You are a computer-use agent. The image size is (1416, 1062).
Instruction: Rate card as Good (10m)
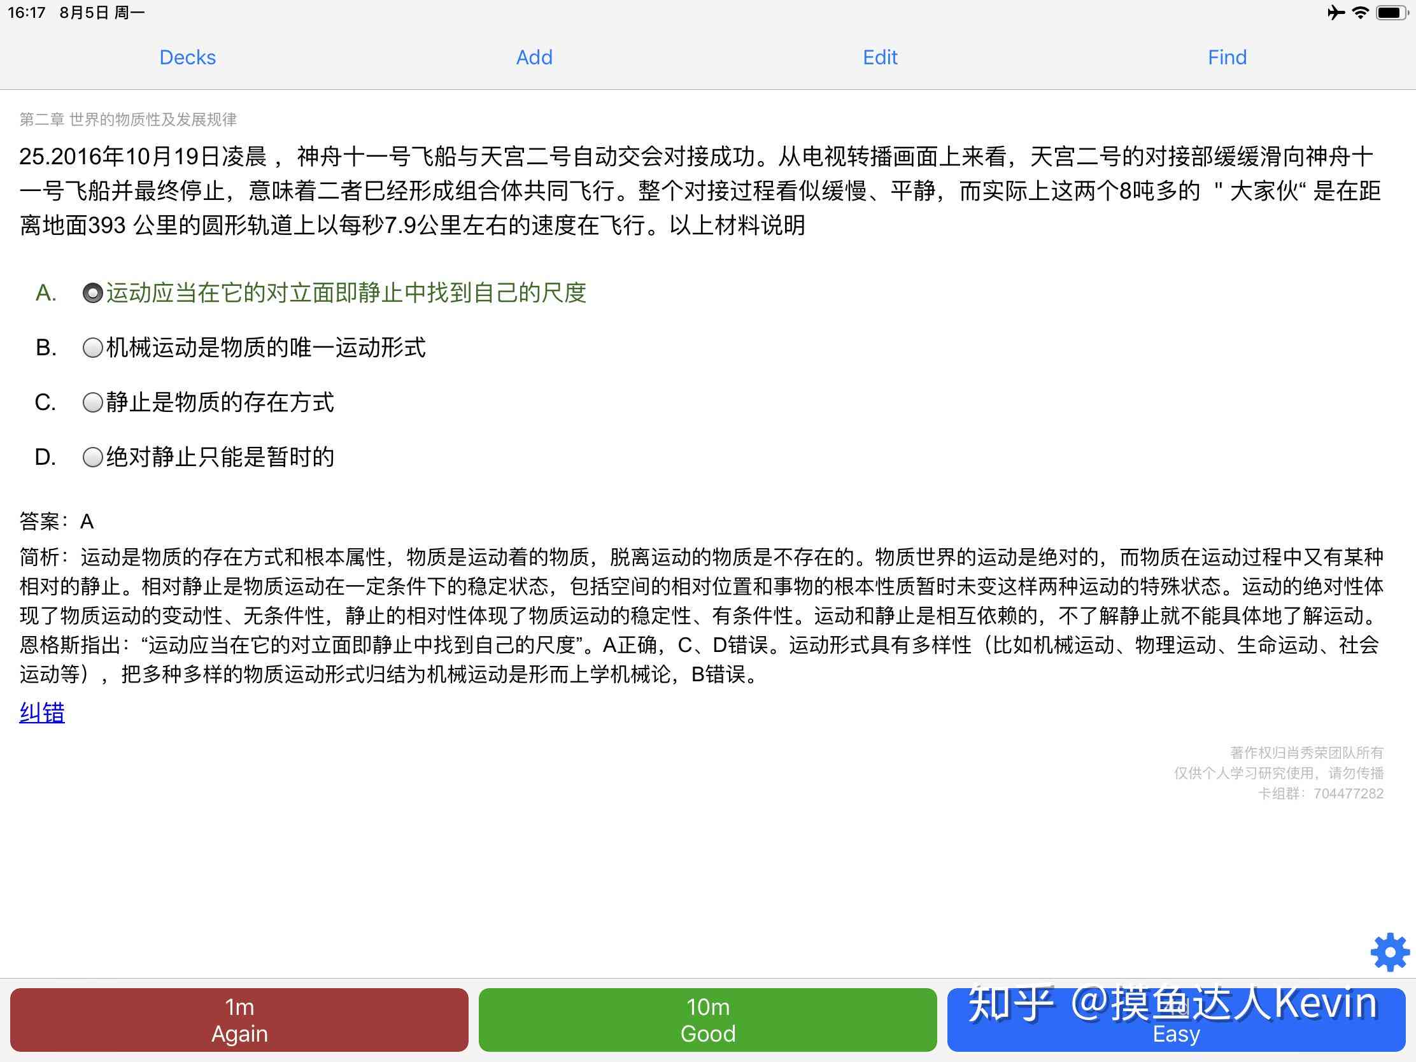coord(708,1020)
